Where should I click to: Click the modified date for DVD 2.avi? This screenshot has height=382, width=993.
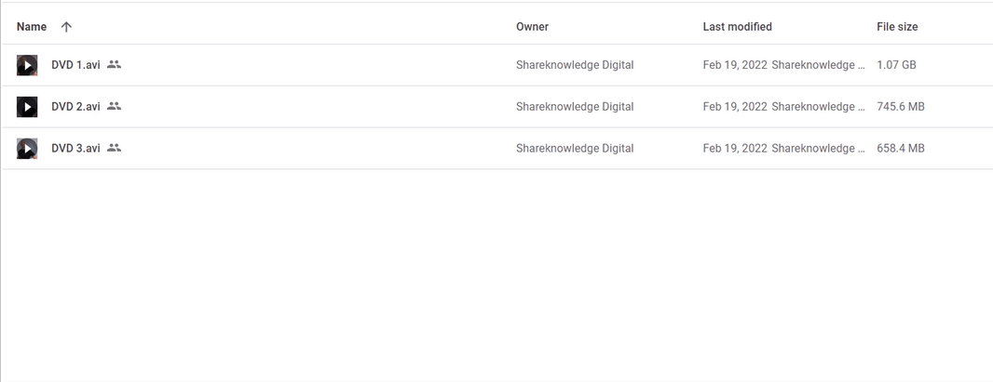click(x=735, y=107)
